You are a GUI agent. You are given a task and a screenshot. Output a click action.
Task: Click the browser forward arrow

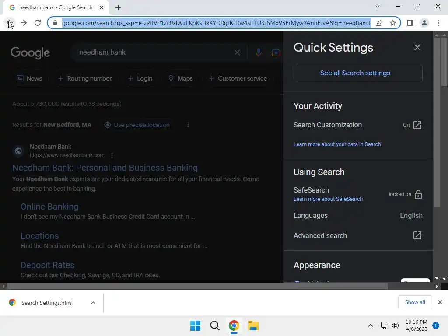point(24,23)
